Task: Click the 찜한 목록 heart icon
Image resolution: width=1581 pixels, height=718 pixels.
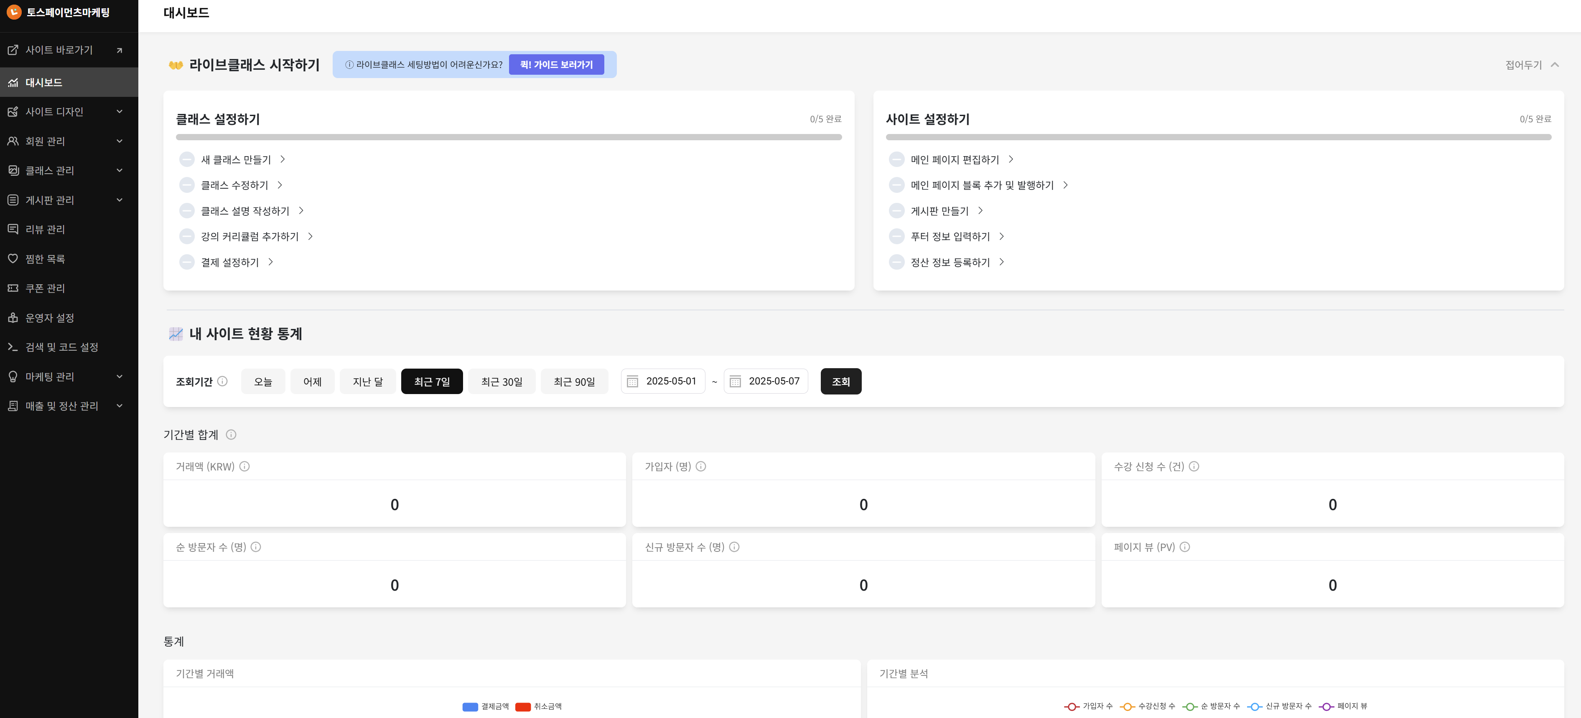Action: 13,258
